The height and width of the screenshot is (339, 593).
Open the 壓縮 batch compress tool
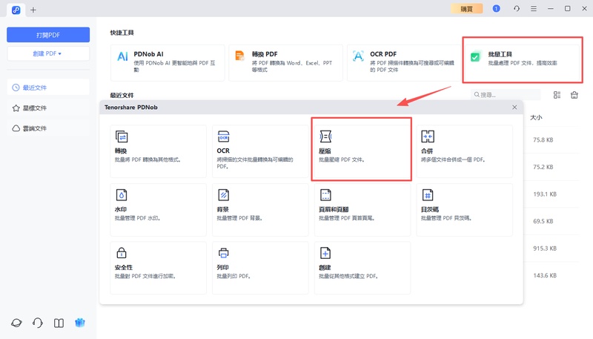(361, 148)
